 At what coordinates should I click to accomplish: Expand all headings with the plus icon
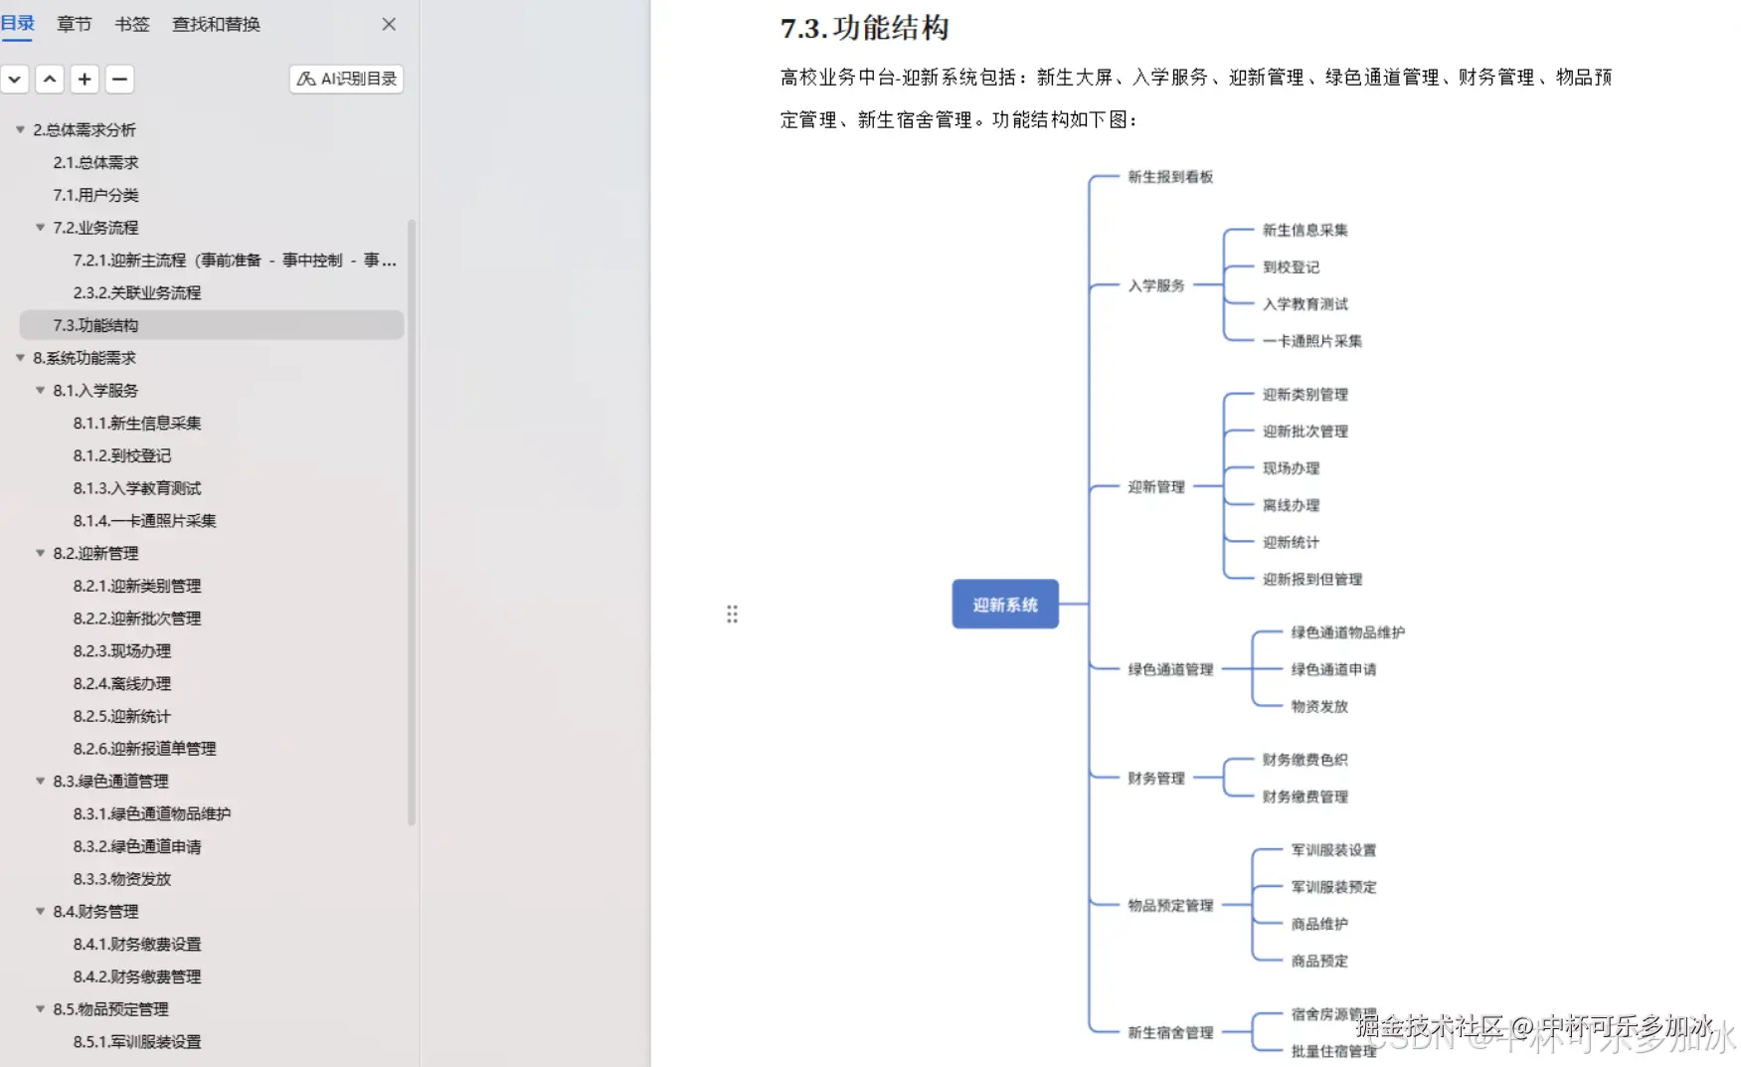point(85,79)
